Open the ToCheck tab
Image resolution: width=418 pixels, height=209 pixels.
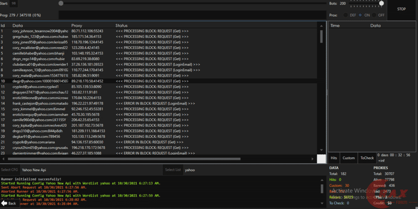367,158
